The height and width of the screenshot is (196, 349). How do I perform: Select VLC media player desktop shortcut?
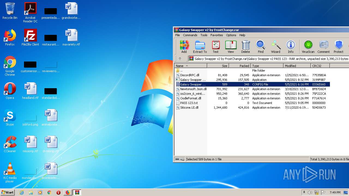tap(10, 173)
